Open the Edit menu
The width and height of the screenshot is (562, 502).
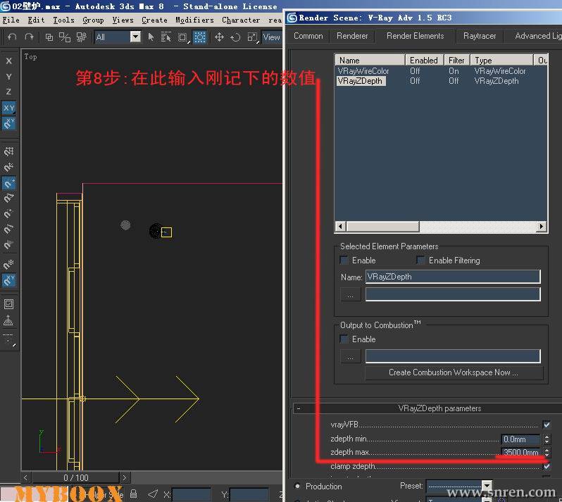[36, 20]
